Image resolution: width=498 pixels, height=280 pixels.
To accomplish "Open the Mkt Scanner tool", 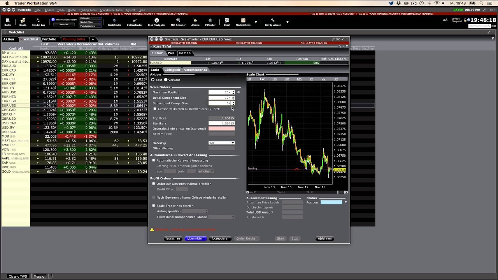I will [178, 22].
